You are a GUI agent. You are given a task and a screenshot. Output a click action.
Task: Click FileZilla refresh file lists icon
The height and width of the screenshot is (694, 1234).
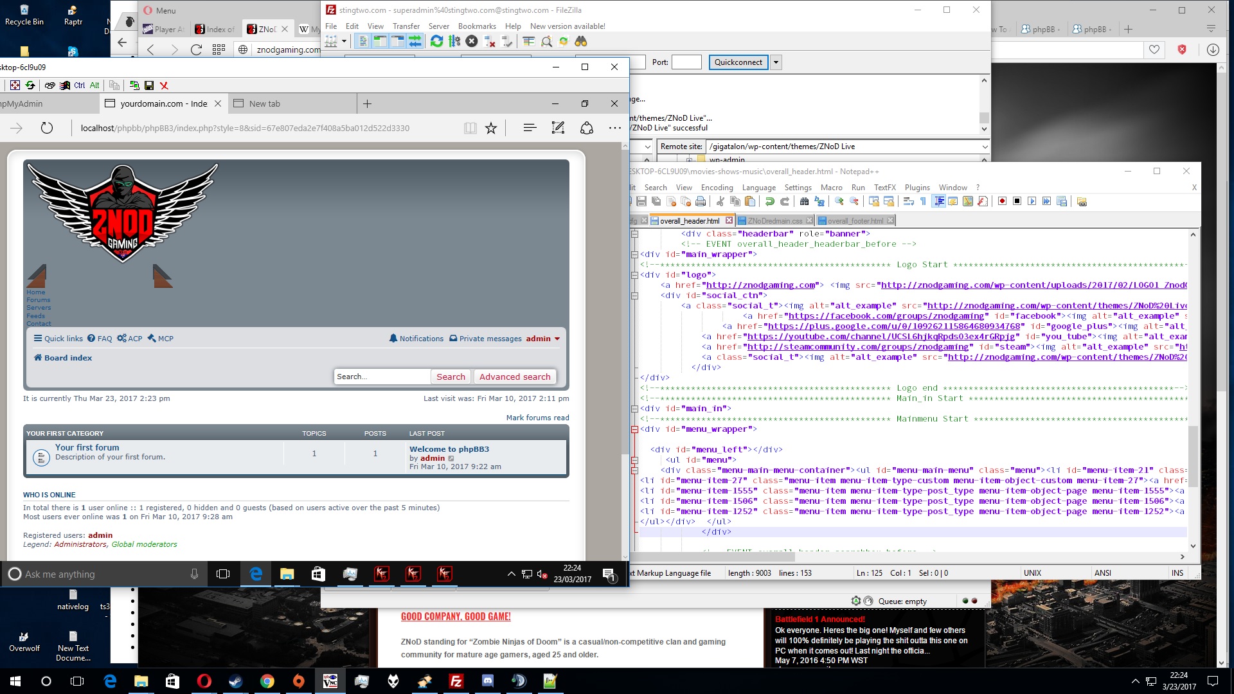click(x=436, y=41)
